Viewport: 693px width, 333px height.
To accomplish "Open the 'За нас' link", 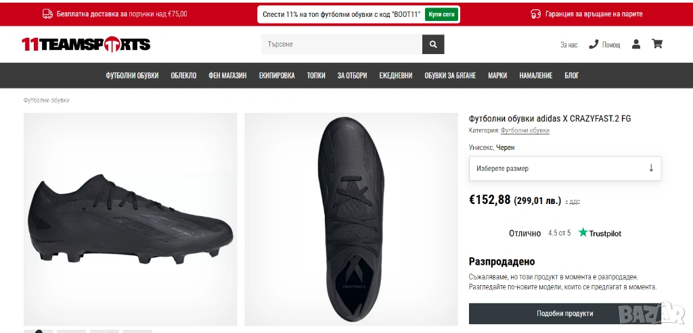I will (x=568, y=45).
